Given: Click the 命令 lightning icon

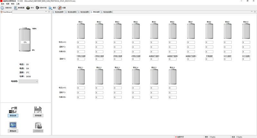Looking at the screenshot, I should click(x=28, y=8).
